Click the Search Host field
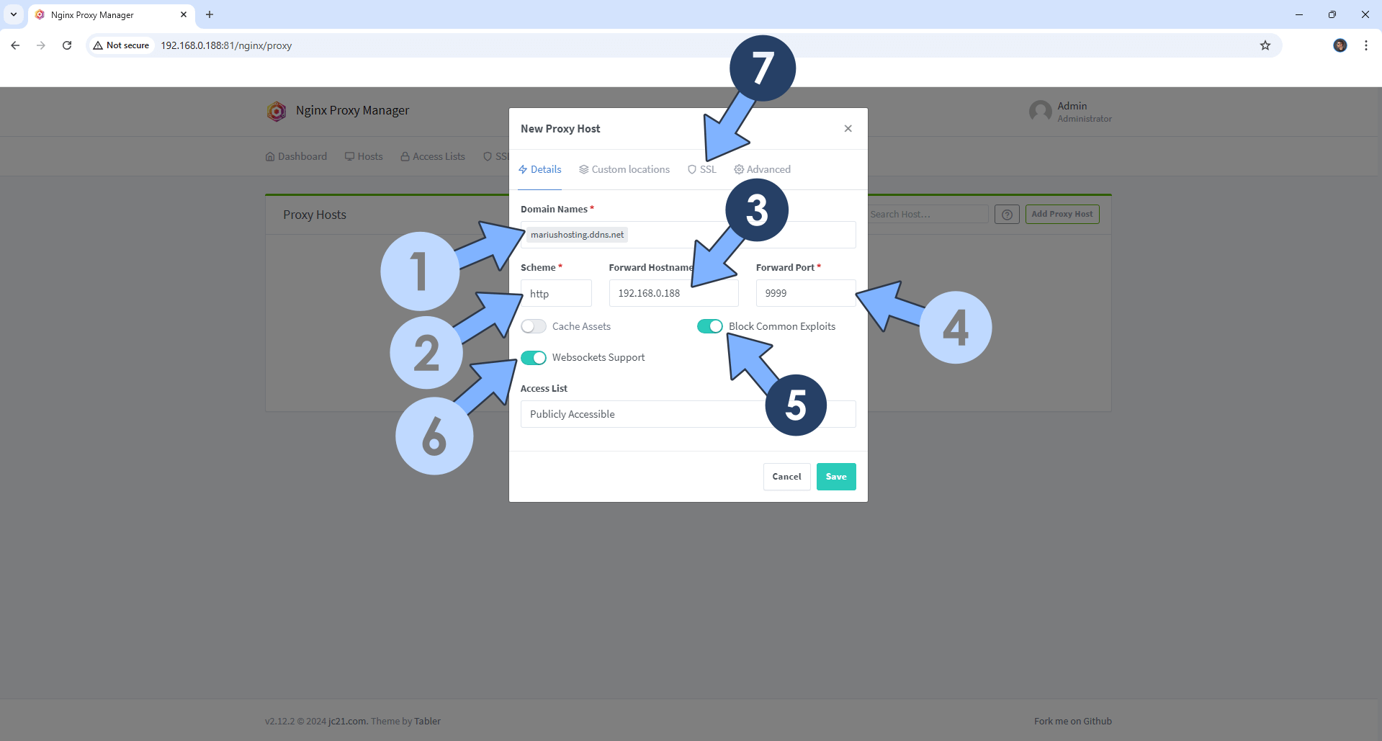1382x741 pixels. 928,214
